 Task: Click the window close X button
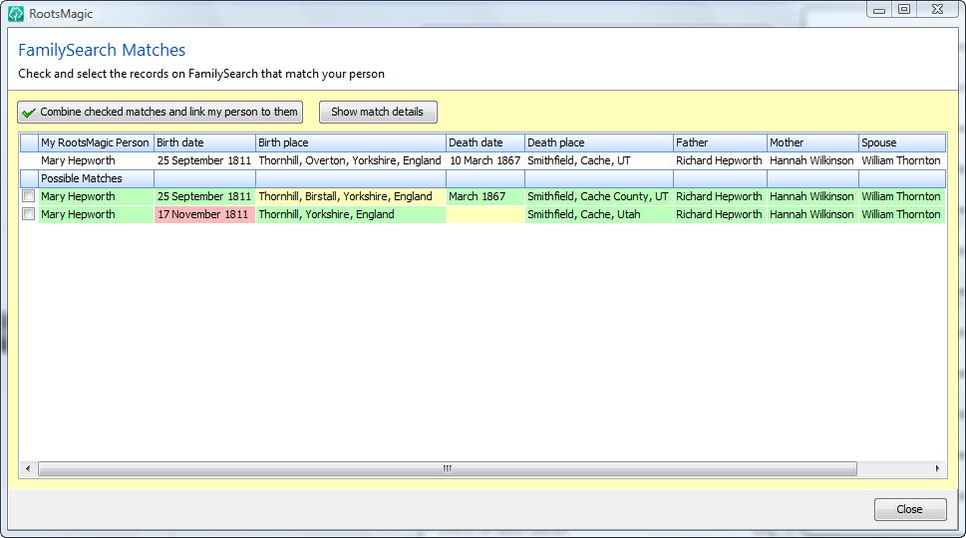coord(937,9)
